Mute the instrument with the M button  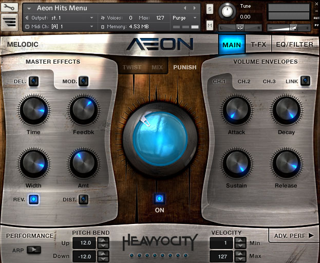point(210,26)
